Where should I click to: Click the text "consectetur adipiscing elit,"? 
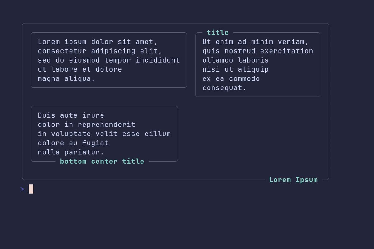coord(100,51)
